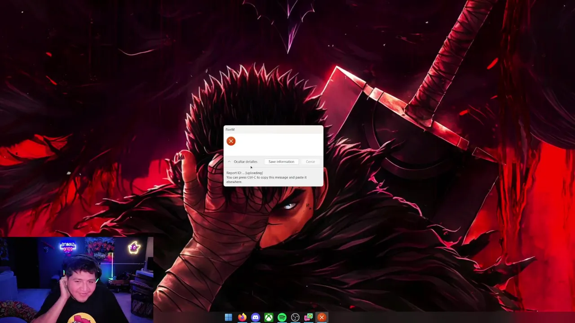The height and width of the screenshot is (323, 575).
Task: Click the FiveM dialog title text
Action: [x=230, y=130]
